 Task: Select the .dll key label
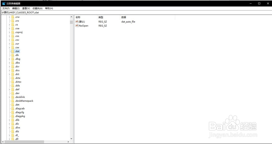click(17, 139)
